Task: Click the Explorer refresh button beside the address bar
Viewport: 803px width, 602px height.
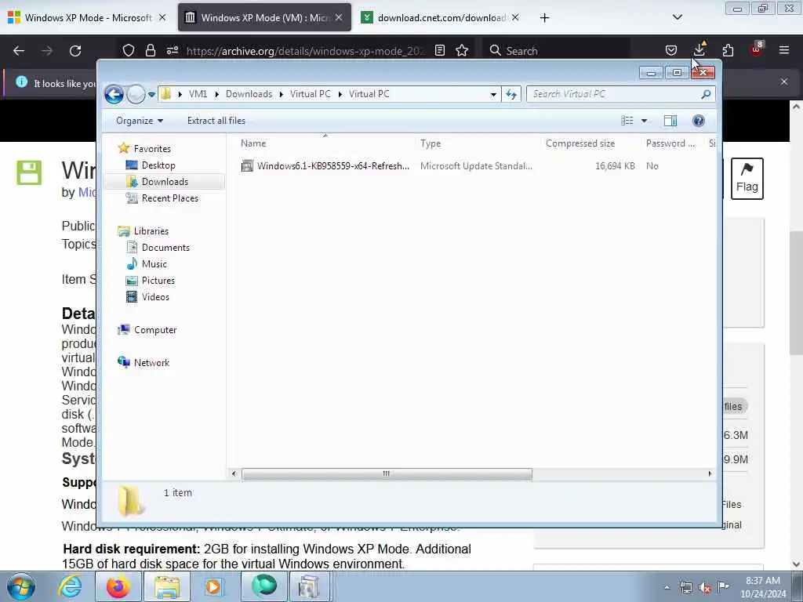Action: pyautogui.click(x=511, y=94)
